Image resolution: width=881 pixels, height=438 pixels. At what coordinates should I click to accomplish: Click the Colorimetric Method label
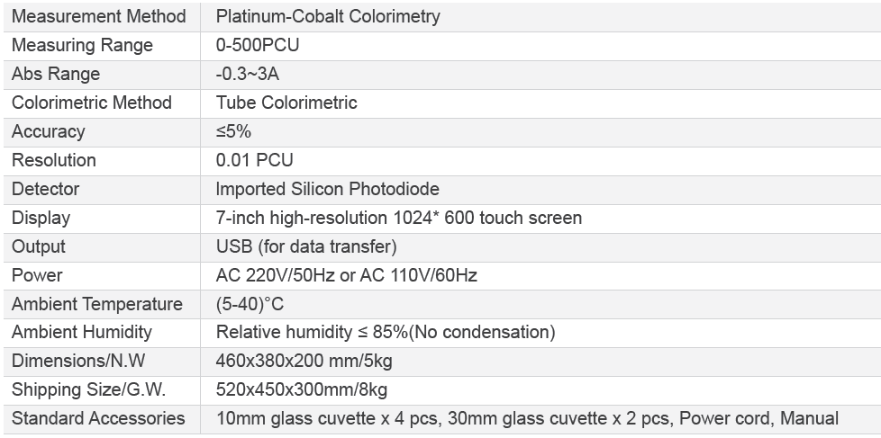pyautogui.click(x=92, y=103)
